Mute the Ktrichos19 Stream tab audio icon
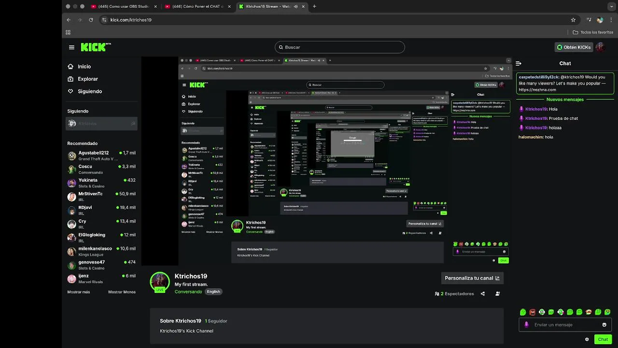 (x=296, y=6)
